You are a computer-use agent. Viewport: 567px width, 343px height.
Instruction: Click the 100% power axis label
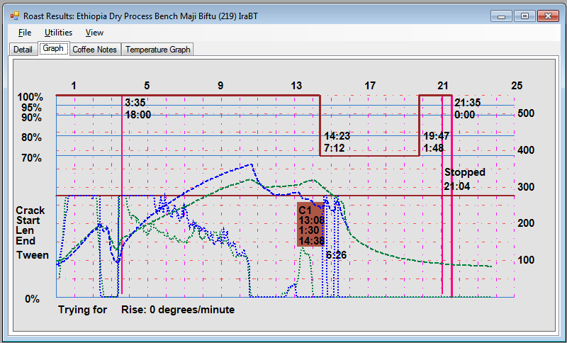[x=30, y=97]
